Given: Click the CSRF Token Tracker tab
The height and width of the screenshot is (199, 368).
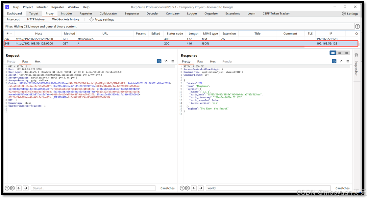Looking at the screenshot, I should click(x=276, y=13).
